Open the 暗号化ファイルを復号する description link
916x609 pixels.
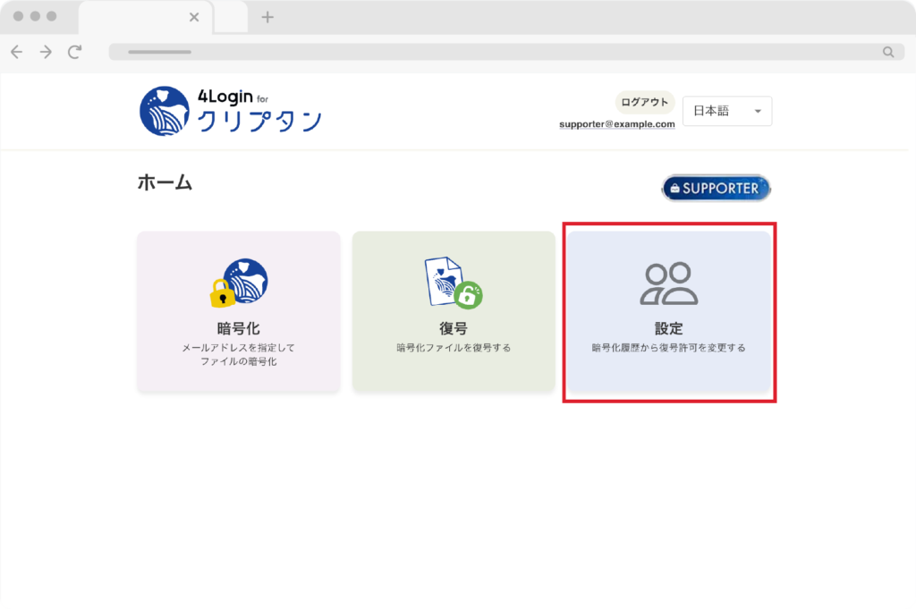453,347
